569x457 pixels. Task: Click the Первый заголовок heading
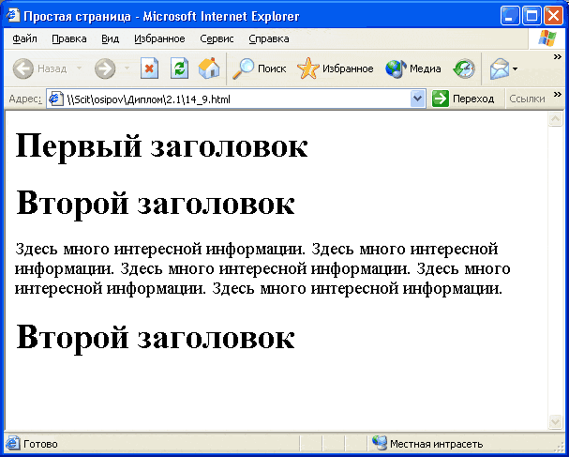tap(162, 146)
